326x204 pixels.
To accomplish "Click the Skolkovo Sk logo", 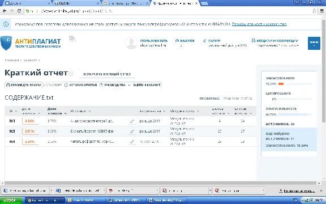I will [72, 39].
